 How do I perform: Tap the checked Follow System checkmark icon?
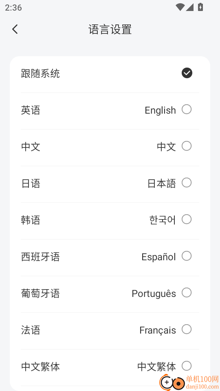point(187,73)
